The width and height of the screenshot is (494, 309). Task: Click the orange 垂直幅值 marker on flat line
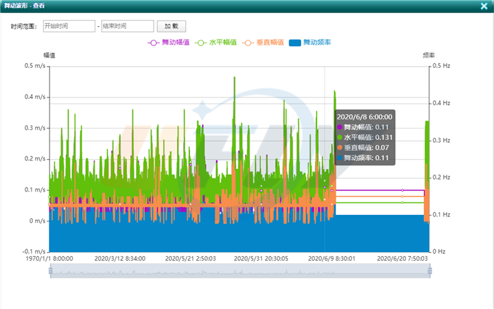(403, 196)
